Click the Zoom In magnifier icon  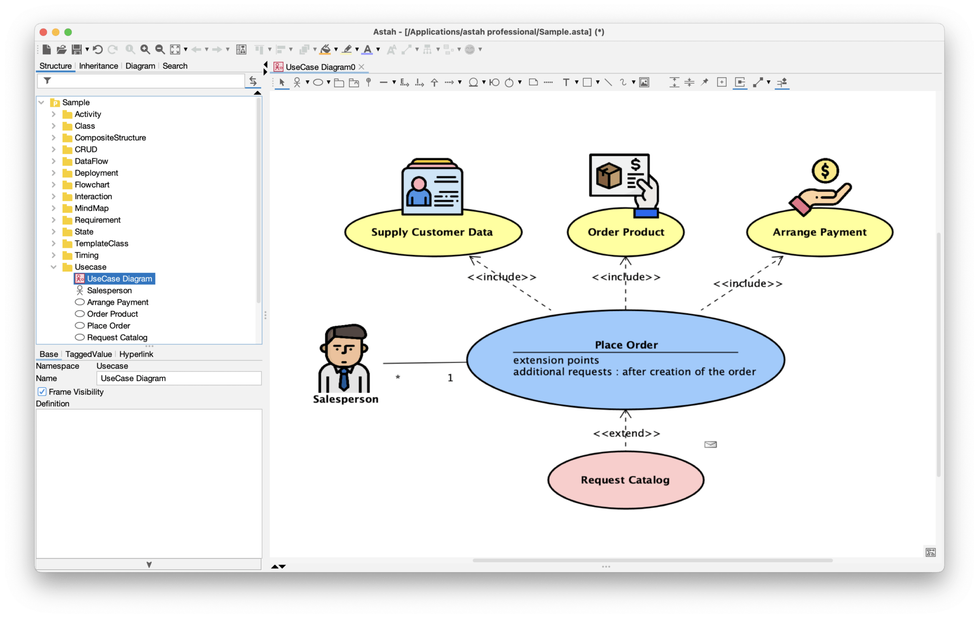pyautogui.click(x=145, y=50)
